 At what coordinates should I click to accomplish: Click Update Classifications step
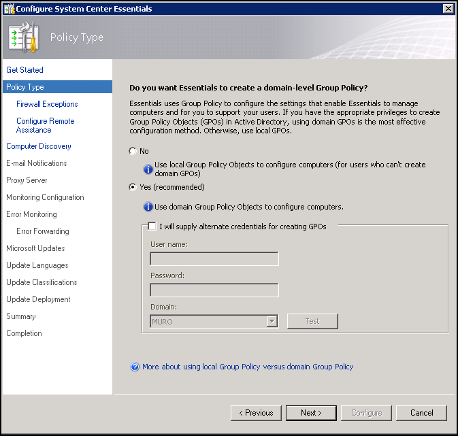(x=42, y=282)
